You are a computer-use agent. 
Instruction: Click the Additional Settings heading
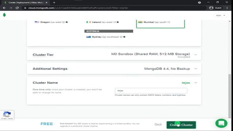pyautogui.click(x=50, y=69)
